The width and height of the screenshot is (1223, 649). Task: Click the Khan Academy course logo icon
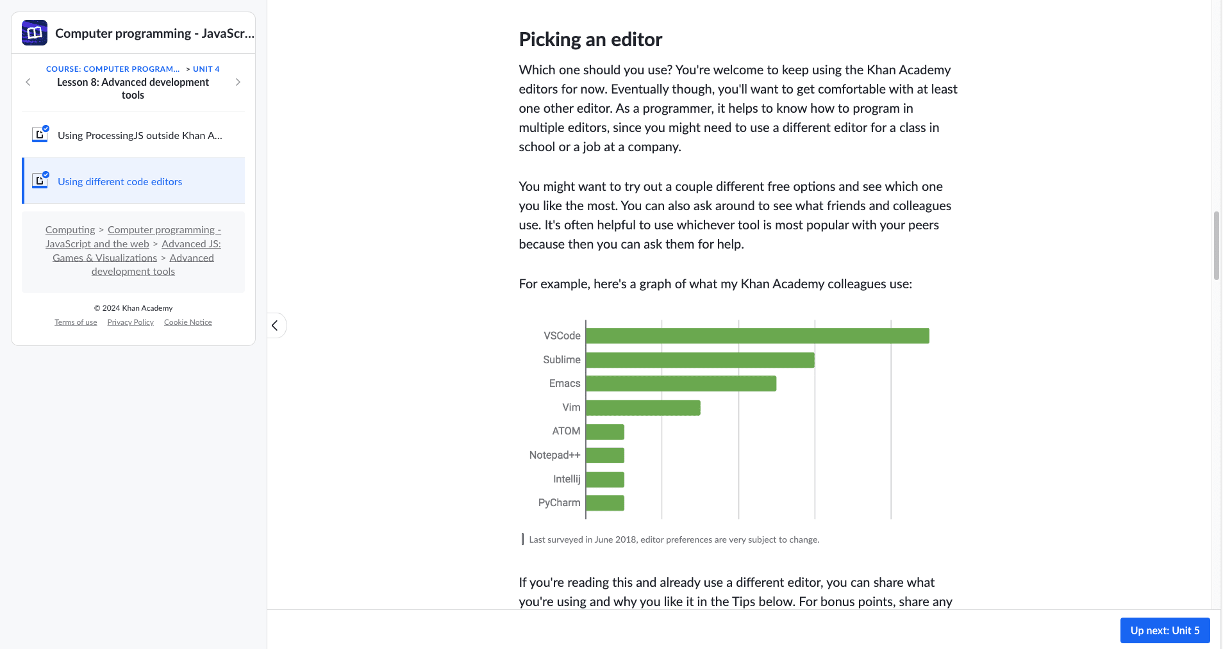click(35, 33)
